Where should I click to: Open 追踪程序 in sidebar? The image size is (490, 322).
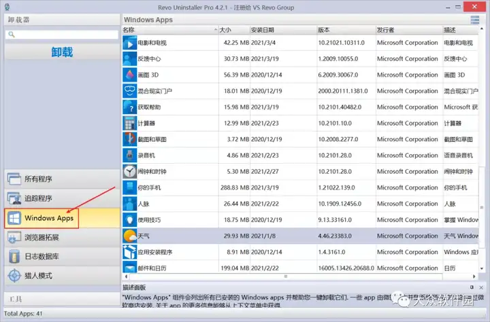point(62,198)
